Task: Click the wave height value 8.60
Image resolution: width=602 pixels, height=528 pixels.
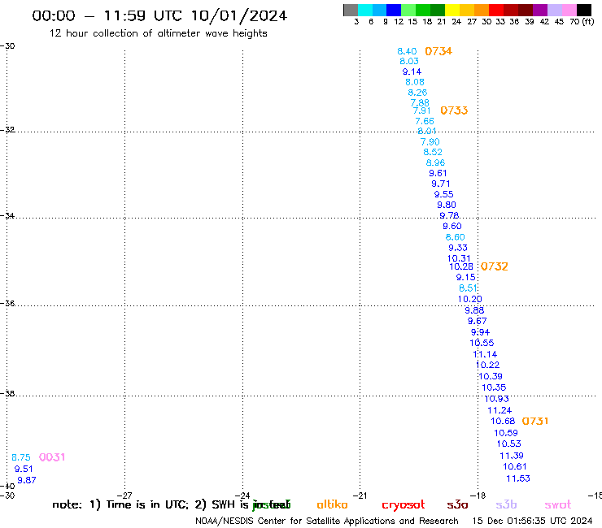Action: pyautogui.click(x=455, y=237)
